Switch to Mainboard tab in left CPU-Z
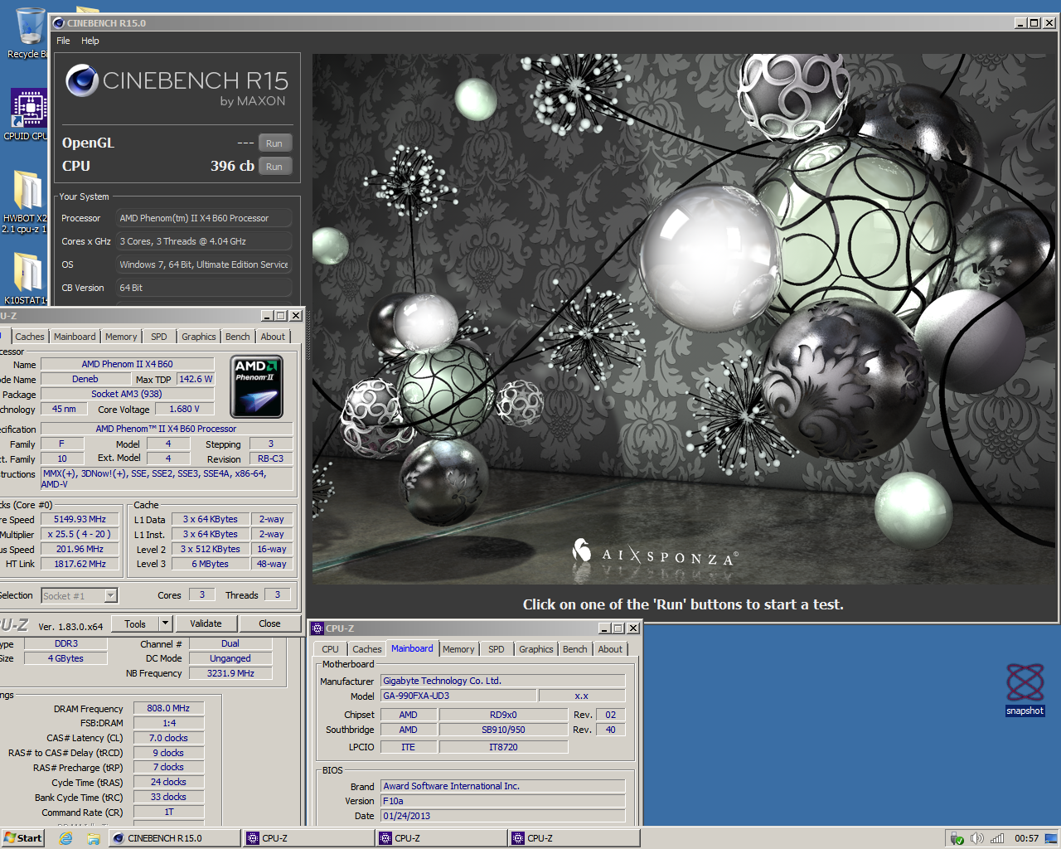The width and height of the screenshot is (1061, 849). (x=75, y=337)
